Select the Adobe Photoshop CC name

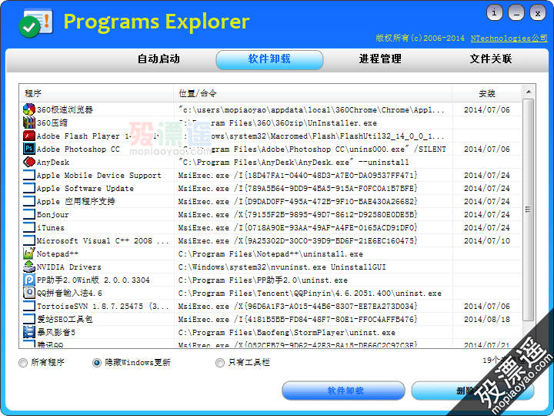(x=78, y=149)
